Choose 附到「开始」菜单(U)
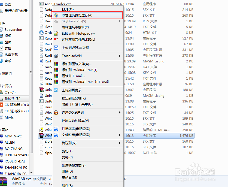228x187 pixels. tap(77, 104)
